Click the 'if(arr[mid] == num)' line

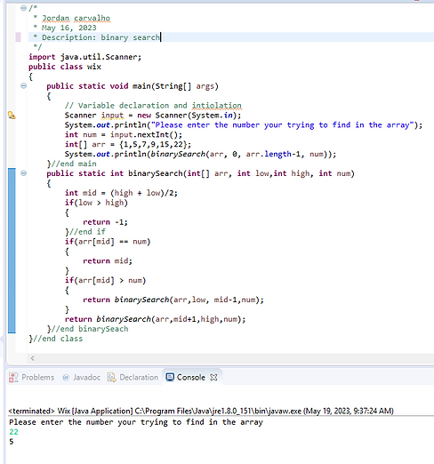point(108,242)
